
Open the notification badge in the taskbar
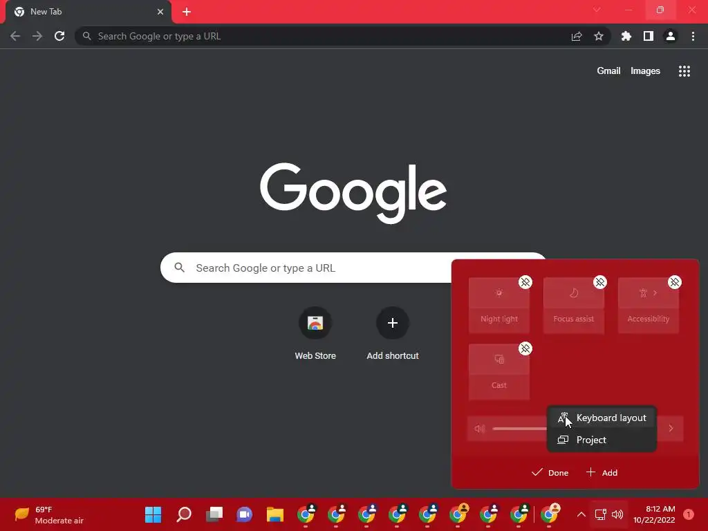coord(688,514)
